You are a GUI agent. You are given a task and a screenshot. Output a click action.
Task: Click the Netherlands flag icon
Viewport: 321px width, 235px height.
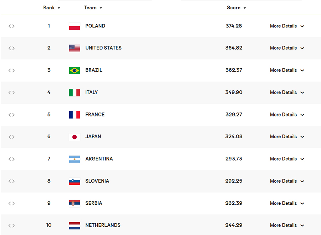[75, 226]
